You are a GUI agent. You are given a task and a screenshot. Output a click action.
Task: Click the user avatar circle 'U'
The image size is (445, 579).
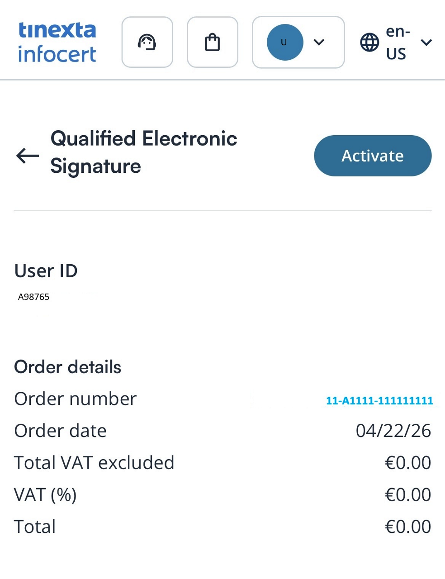coord(285,42)
